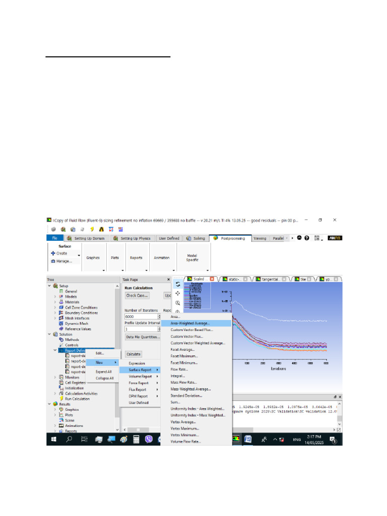Collapse the Setup tree node
The image size is (387, 516).
[49, 286]
